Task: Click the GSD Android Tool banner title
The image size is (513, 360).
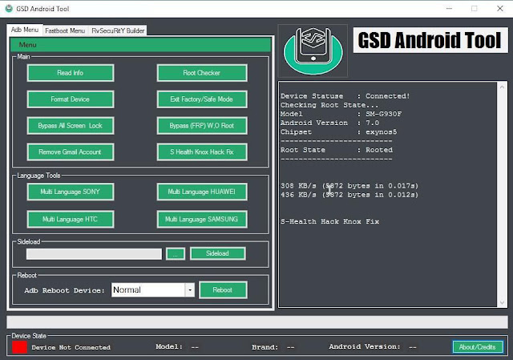Action: [x=430, y=40]
